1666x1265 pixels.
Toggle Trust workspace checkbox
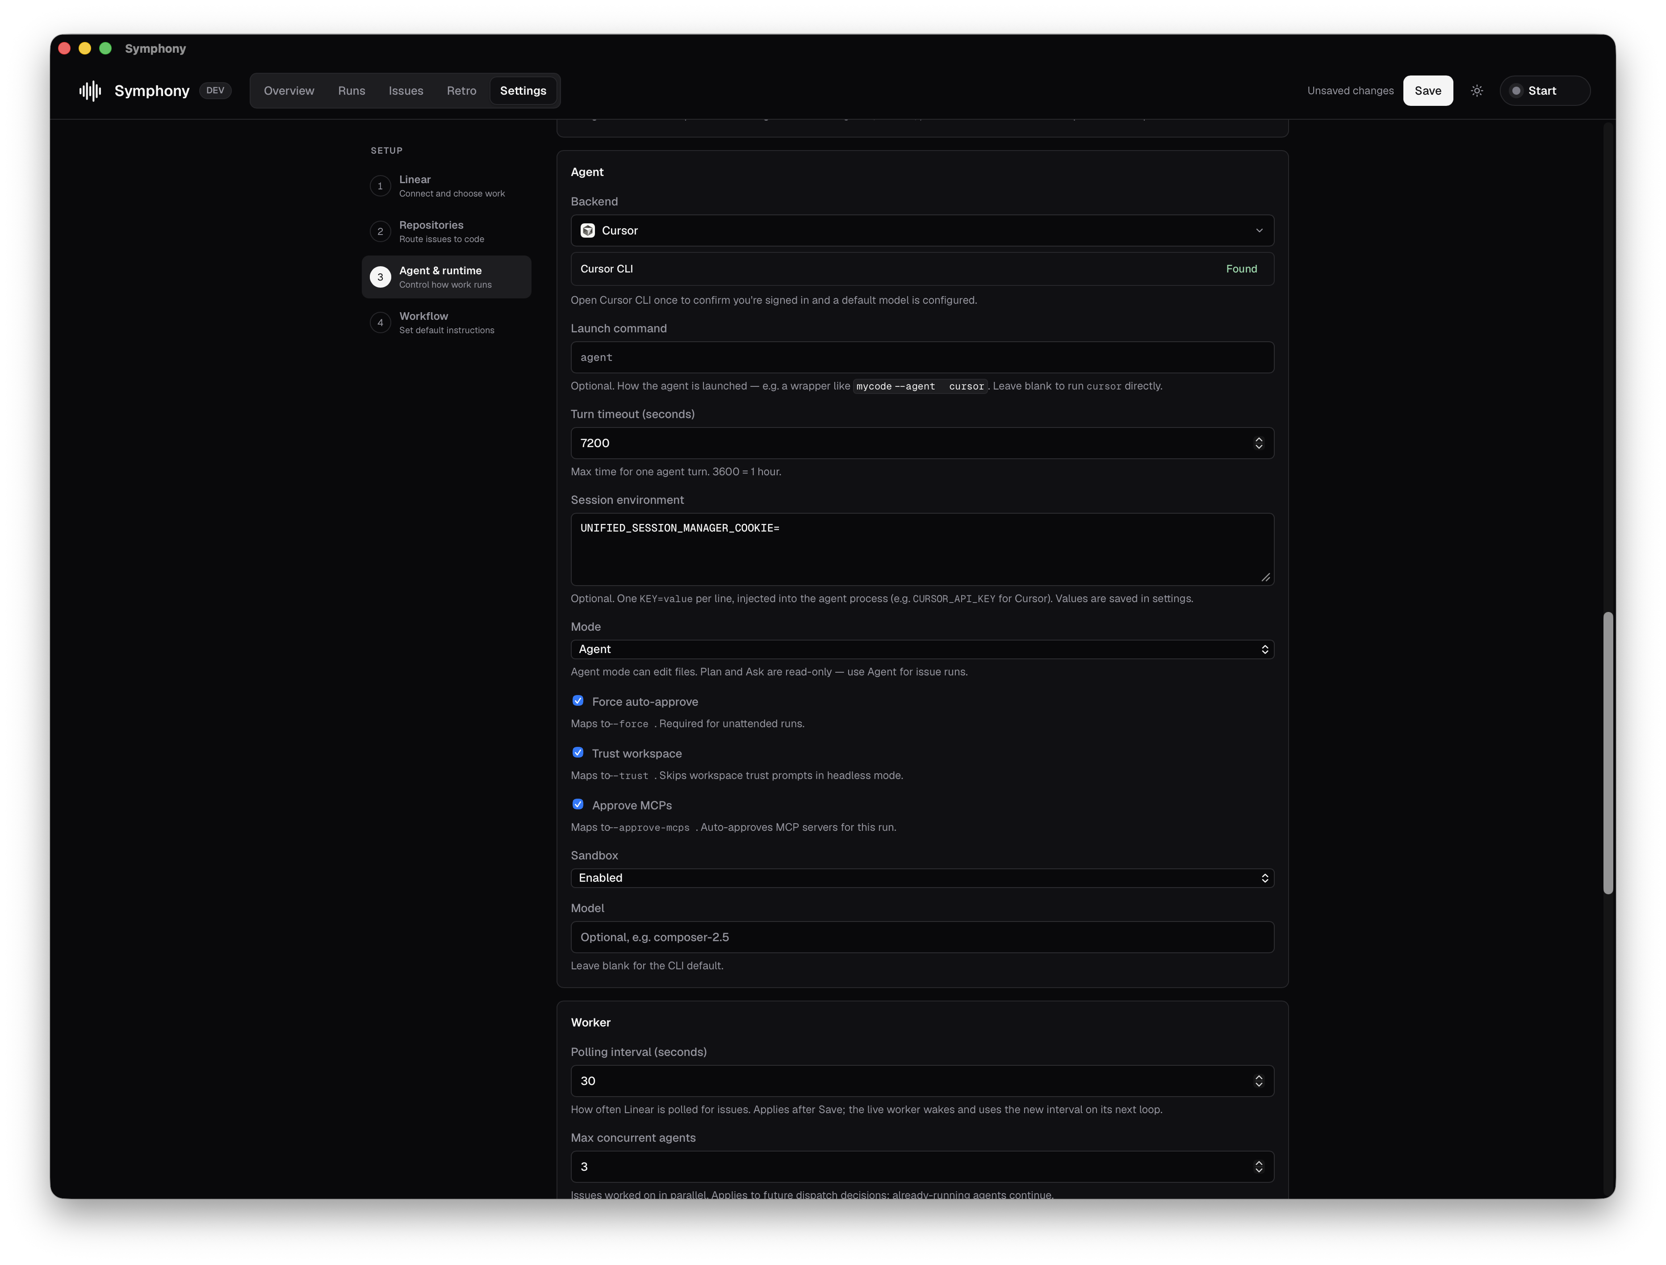tap(578, 753)
